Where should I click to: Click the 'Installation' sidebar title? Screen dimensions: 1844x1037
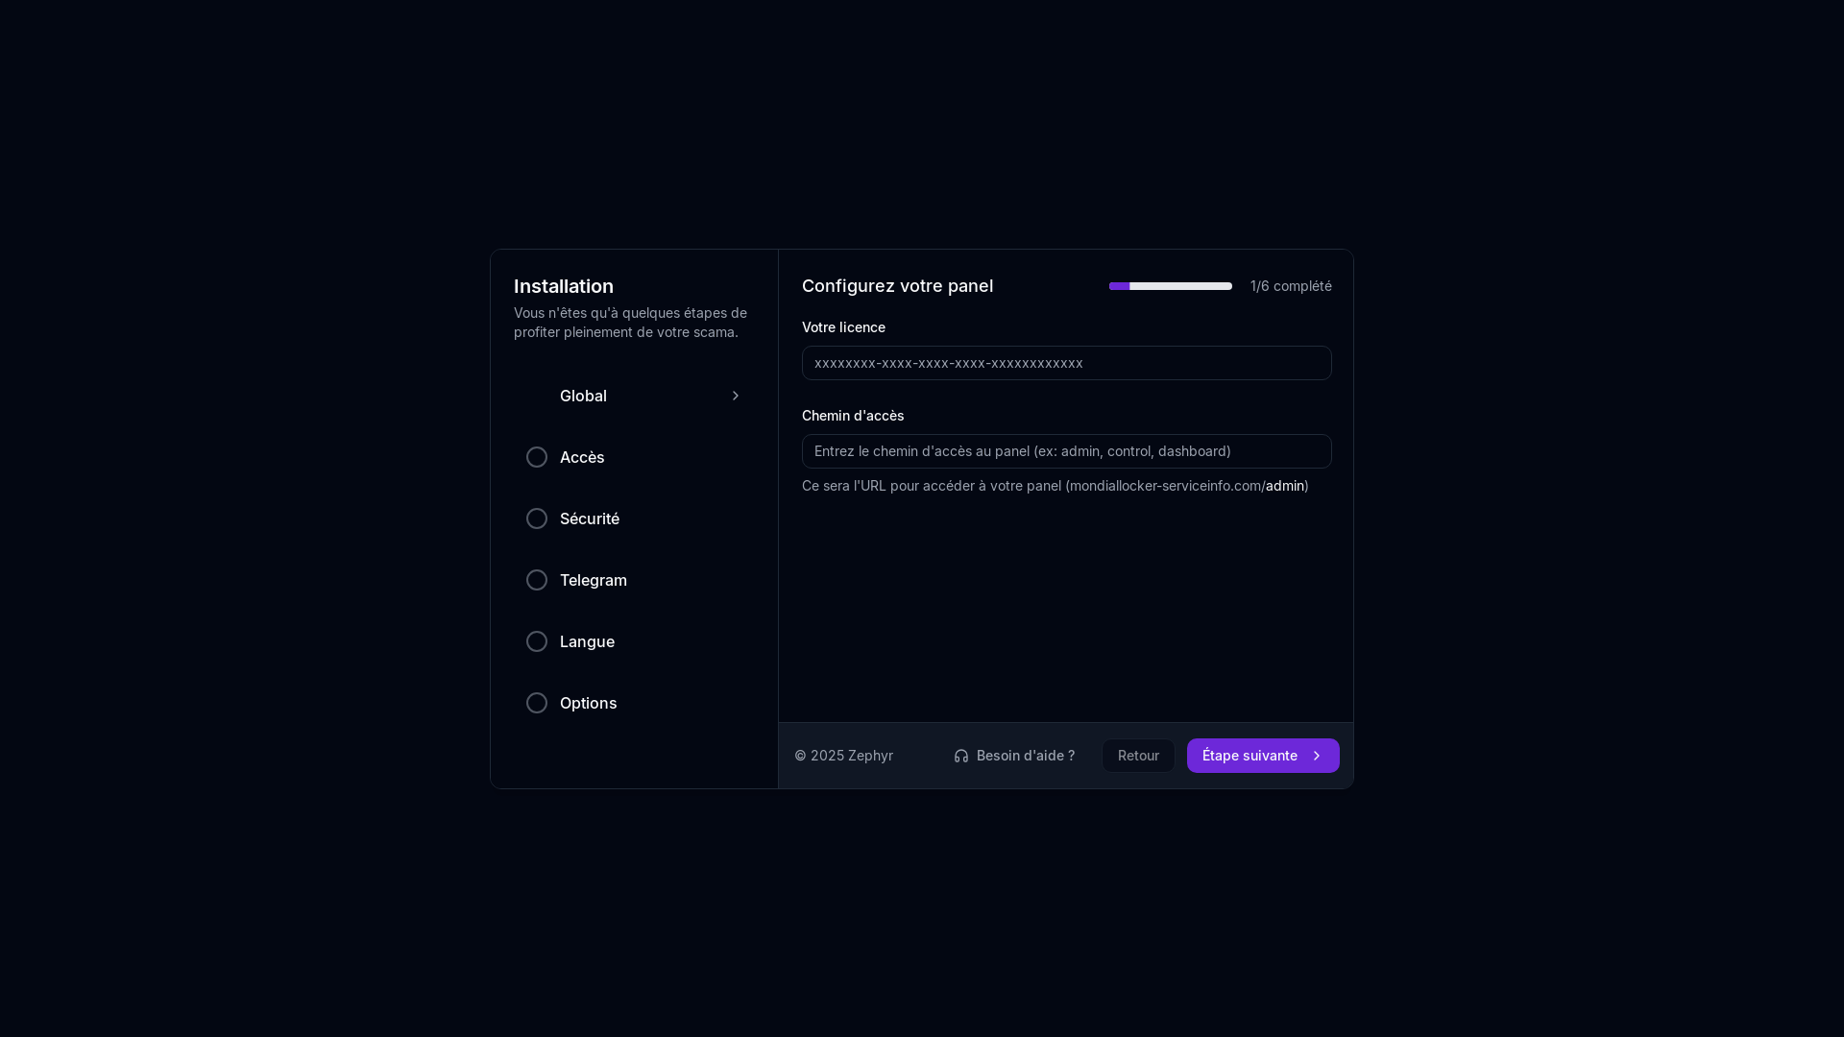click(x=564, y=286)
